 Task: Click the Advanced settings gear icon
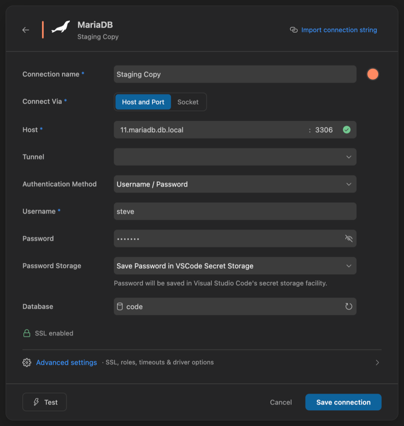point(27,363)
